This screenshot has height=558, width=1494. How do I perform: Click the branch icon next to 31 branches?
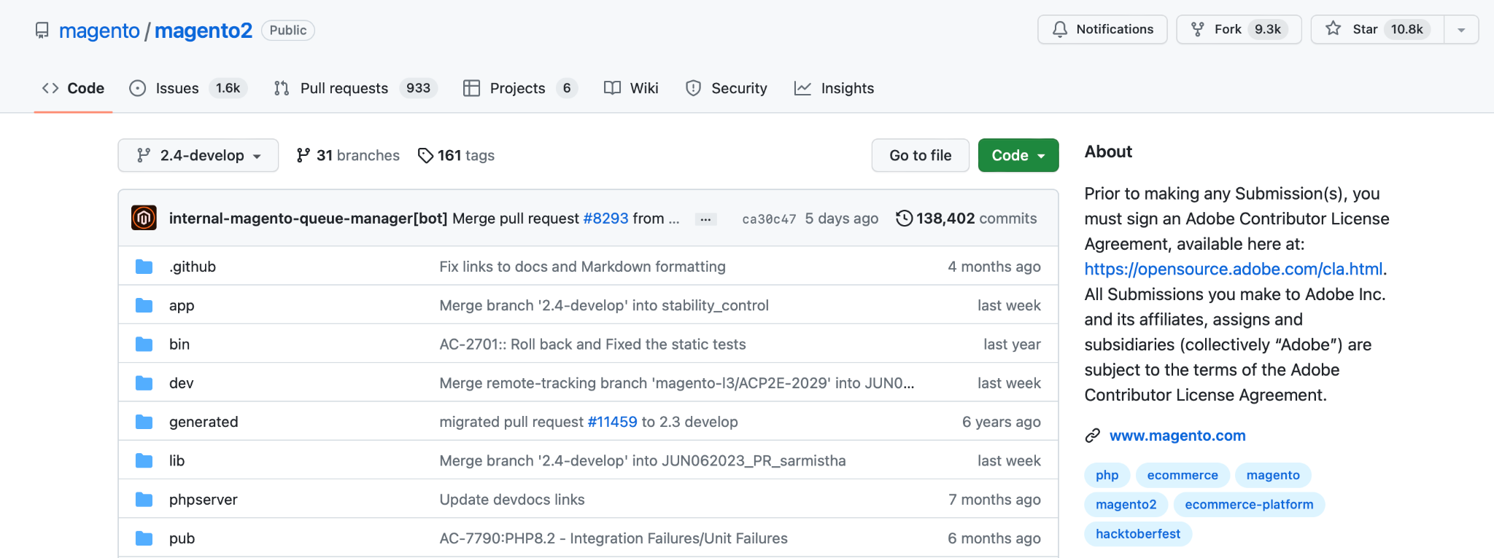[x=303, y=155]
